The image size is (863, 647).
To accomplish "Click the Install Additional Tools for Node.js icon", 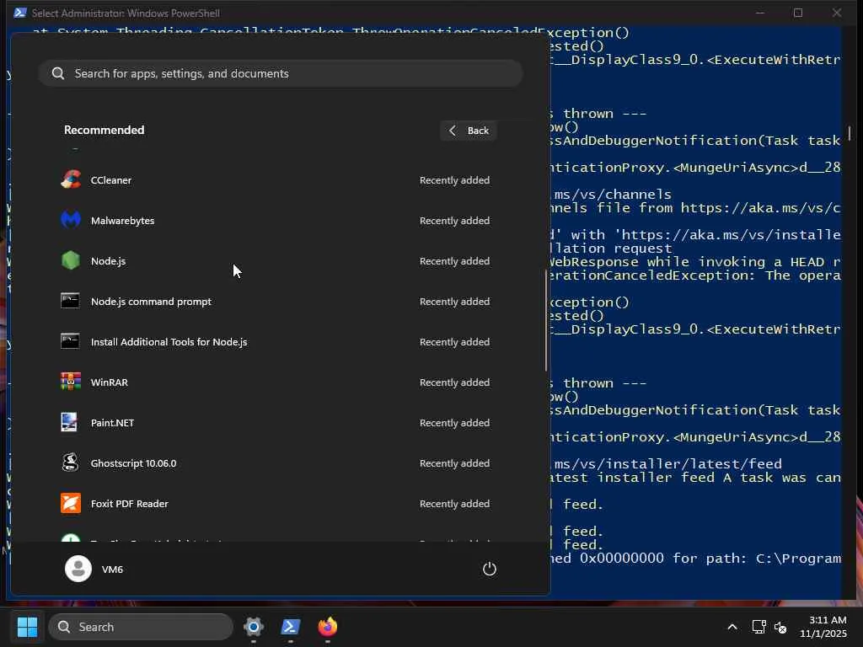I will tap(70, 341).
